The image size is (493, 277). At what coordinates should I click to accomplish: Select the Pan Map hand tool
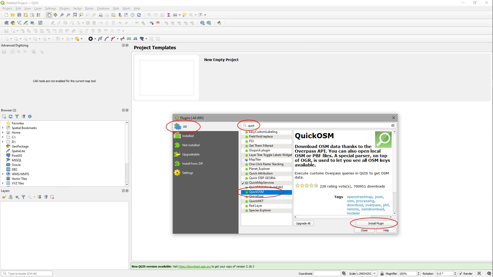coord(49,15)
